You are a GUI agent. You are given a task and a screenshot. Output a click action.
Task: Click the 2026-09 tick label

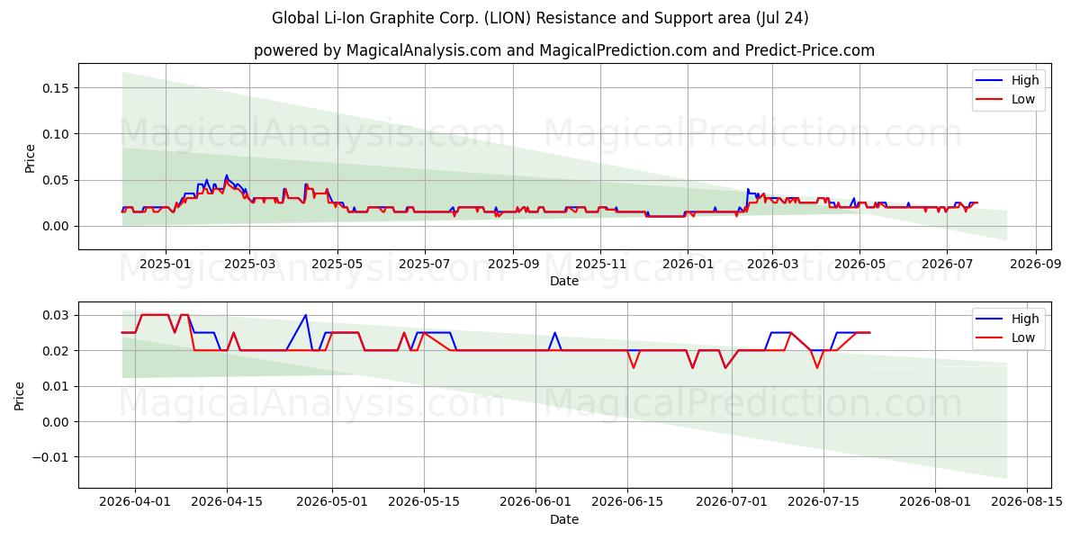coord(1035,264)
